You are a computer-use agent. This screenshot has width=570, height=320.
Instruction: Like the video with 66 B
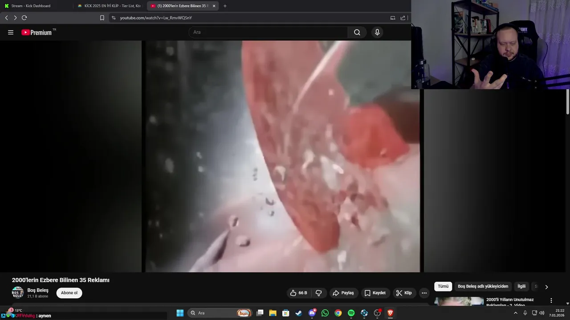tap(299, 293)
